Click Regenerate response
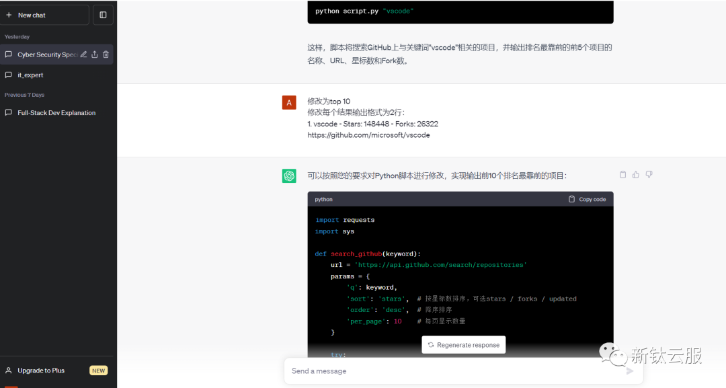Image resolution: width=726 pixels, height=388 pixels. pyautogui.click(x=463, y=345)
